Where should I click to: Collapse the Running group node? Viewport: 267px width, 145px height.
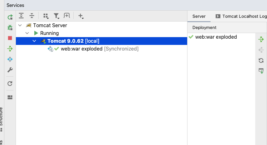point(27,33)
